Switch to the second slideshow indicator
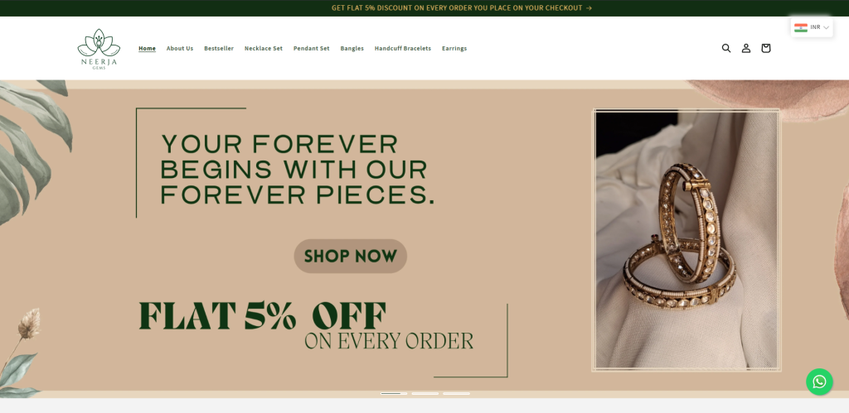 [425, 393]
